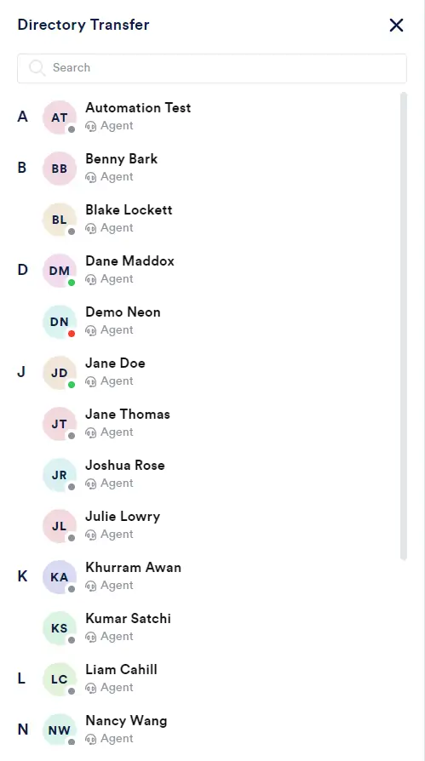Click the LC avatar for Liam Cahill

(x=60, y=679)
